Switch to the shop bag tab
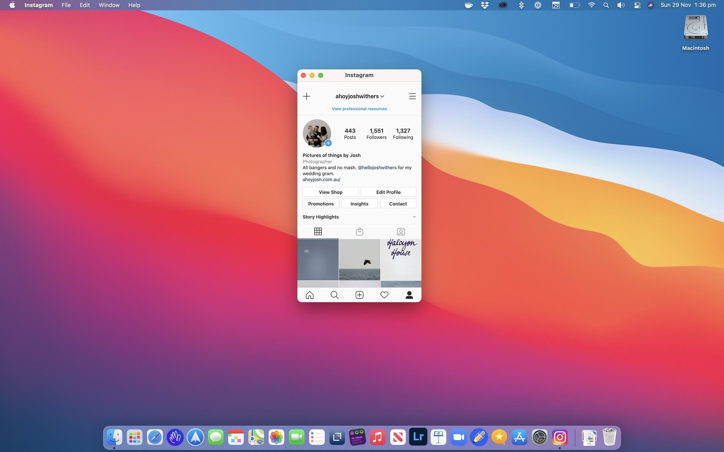This screenshot has height=452, width=724. (359, 231)
